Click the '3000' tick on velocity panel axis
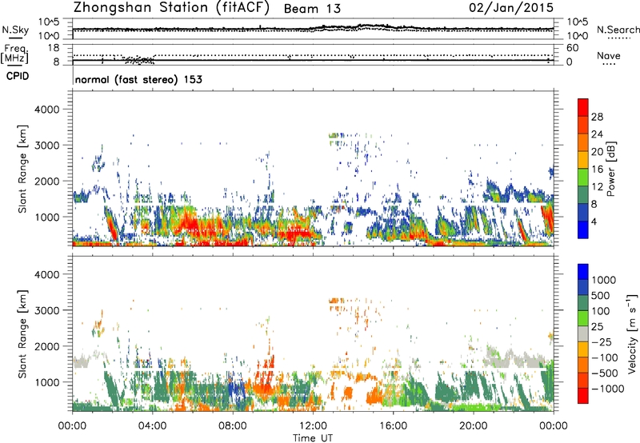640x443 pixels. click(46, 310)
